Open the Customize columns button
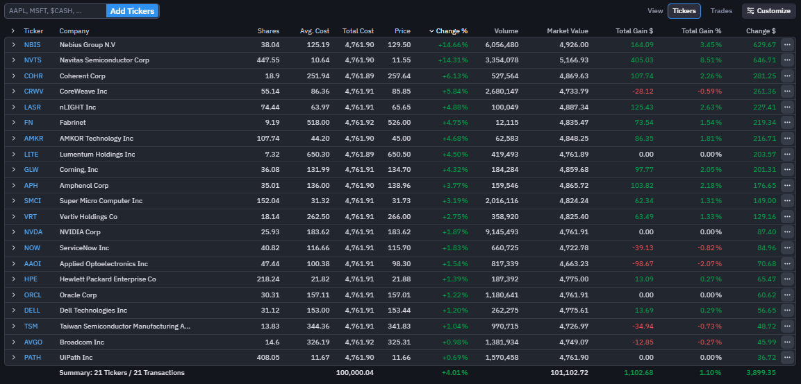 coord(768,11)
